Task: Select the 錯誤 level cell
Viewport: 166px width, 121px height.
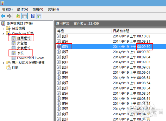Action: point(65,47)
